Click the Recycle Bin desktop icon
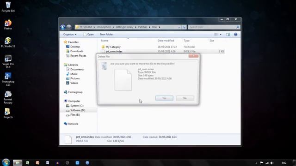This screenshot has height=166, width=296. pos(8,7)
